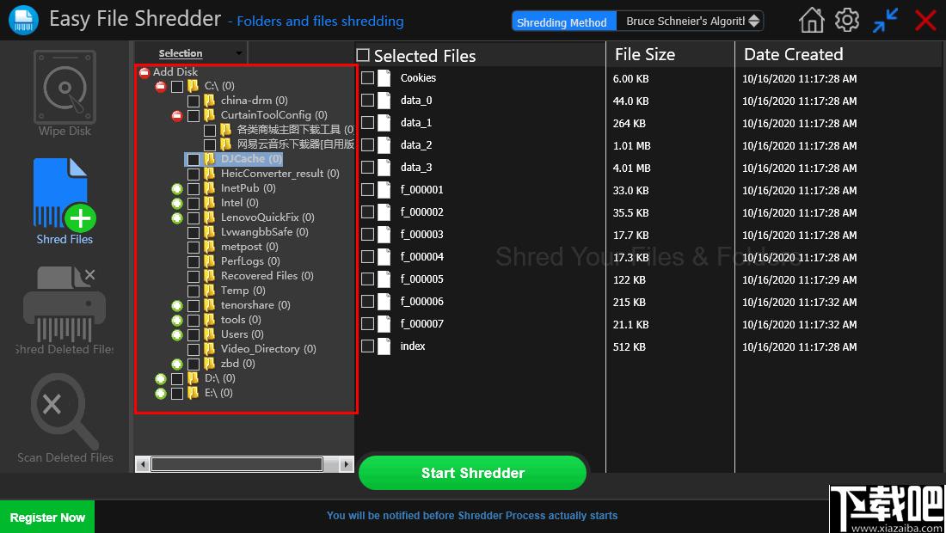Open the settings gear
The width and height of the screenshot is (946, 533).
(x=847, y=20)
